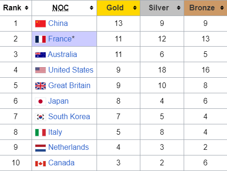Click the Canada flag icon
This screenshot has width=227, height=171.
click(x=41, y=163)
